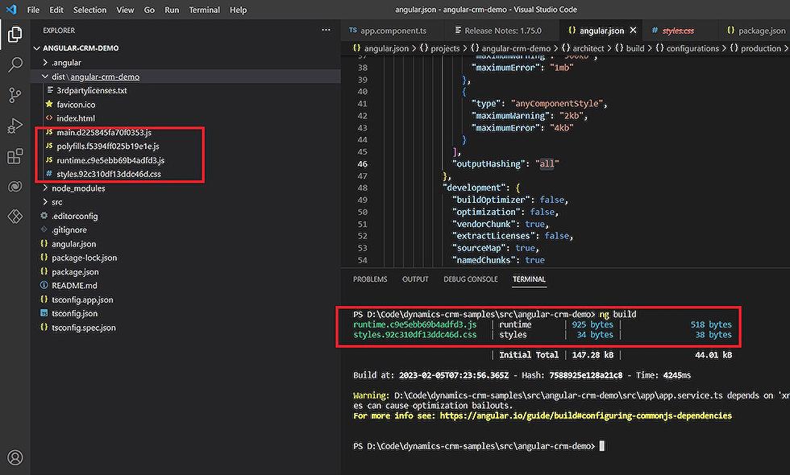Select the TERMINAL panel tab

coord(529,279)
